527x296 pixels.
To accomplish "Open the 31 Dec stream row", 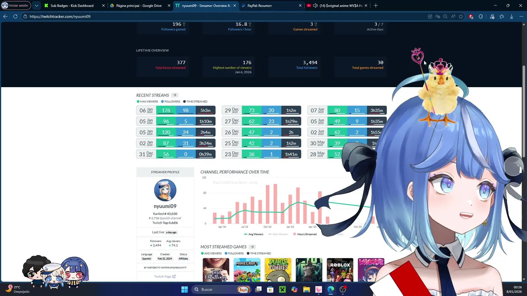I will pos(176,154).
